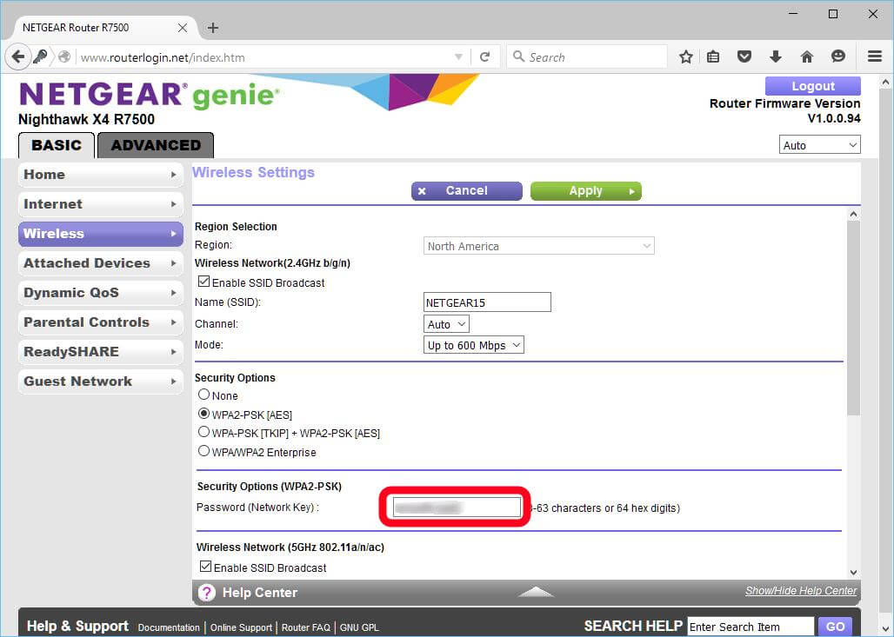Open the Pocket shield icon
Screen dimensions: 894x637
744,57
